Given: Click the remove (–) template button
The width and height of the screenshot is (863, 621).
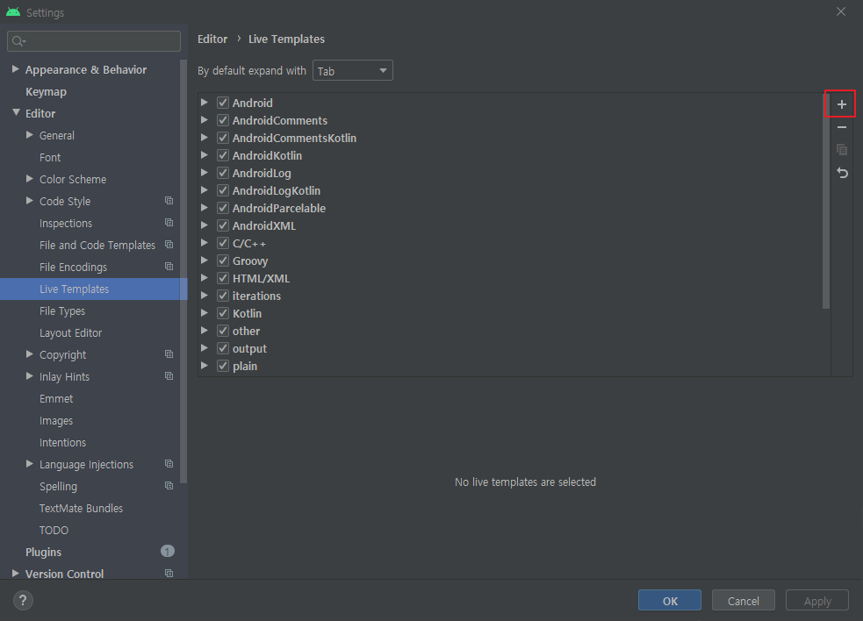Looking at the screenshot, I should [842, 127].
